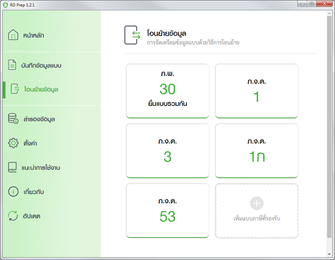The height and width of the screenshot is (260, 335).
Task: Choose the ภ.ง.ด. 1 form card
Action: [x=257, y=91]
